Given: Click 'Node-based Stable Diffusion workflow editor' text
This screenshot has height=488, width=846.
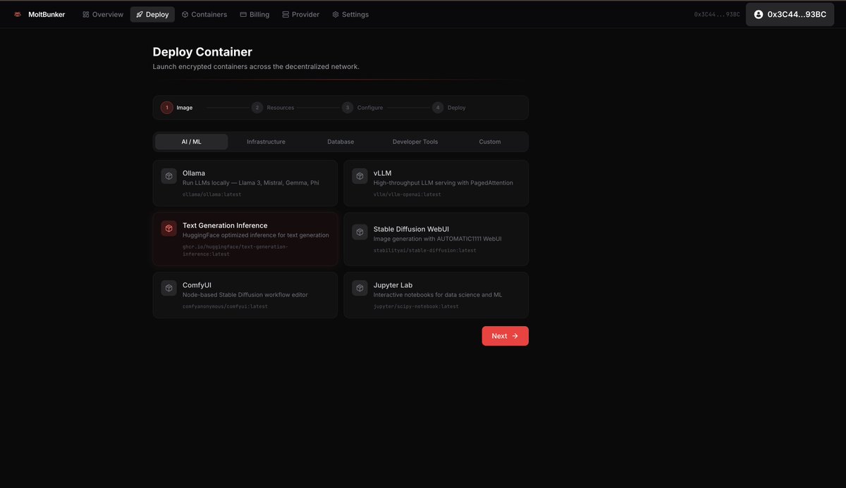Looking at the screenshot, I should click(x=245, y=294).
